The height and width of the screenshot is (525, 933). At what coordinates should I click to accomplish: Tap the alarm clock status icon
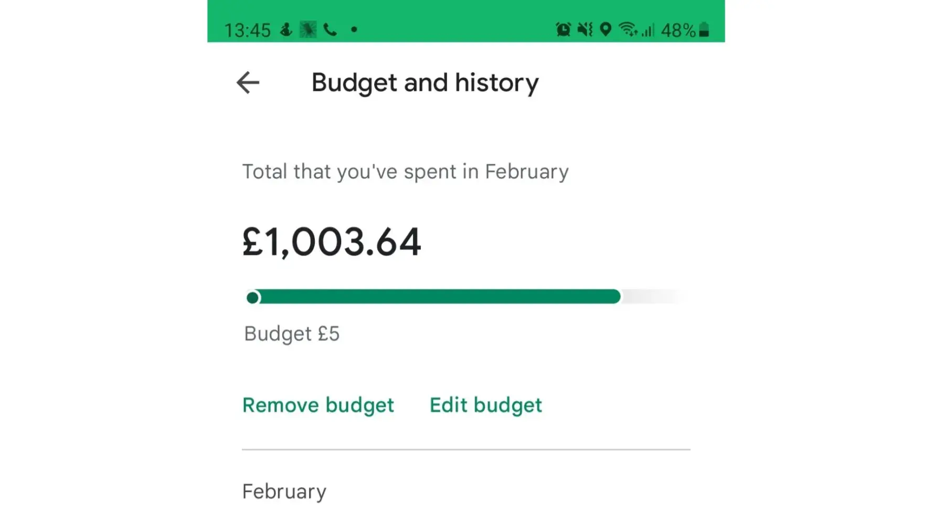563,29
